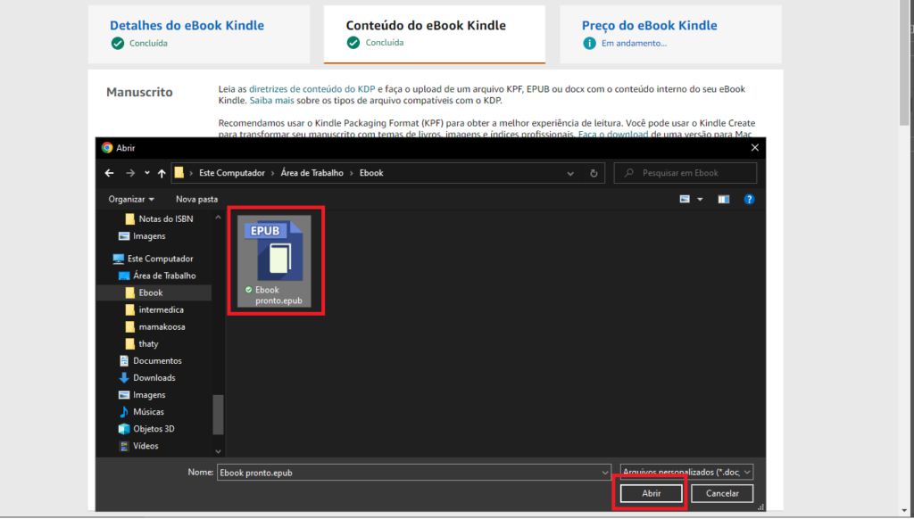The width and height of the screenshot is (914, 519).
Task: Click the Abrir button
Action: pyautogui.click(x=651, y=493)
